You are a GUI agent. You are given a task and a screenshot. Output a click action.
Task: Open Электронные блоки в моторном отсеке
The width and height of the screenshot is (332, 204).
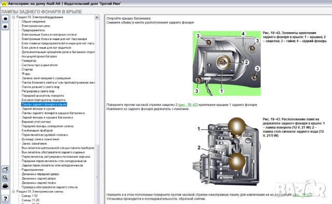(49, 35)
